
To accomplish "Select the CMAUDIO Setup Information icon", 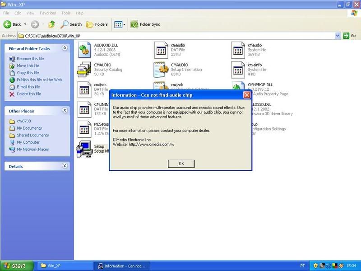I will pyautogui.click(x=161, y=70).
